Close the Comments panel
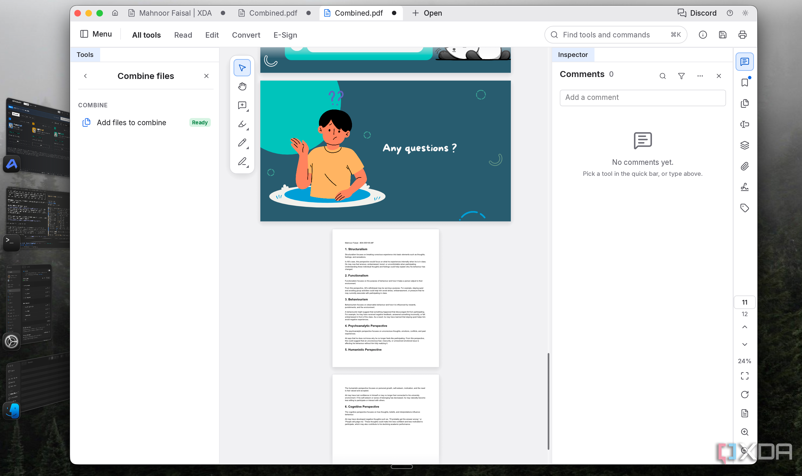The height and width of the screenshot is (476, 802). (x=719, y=76)
